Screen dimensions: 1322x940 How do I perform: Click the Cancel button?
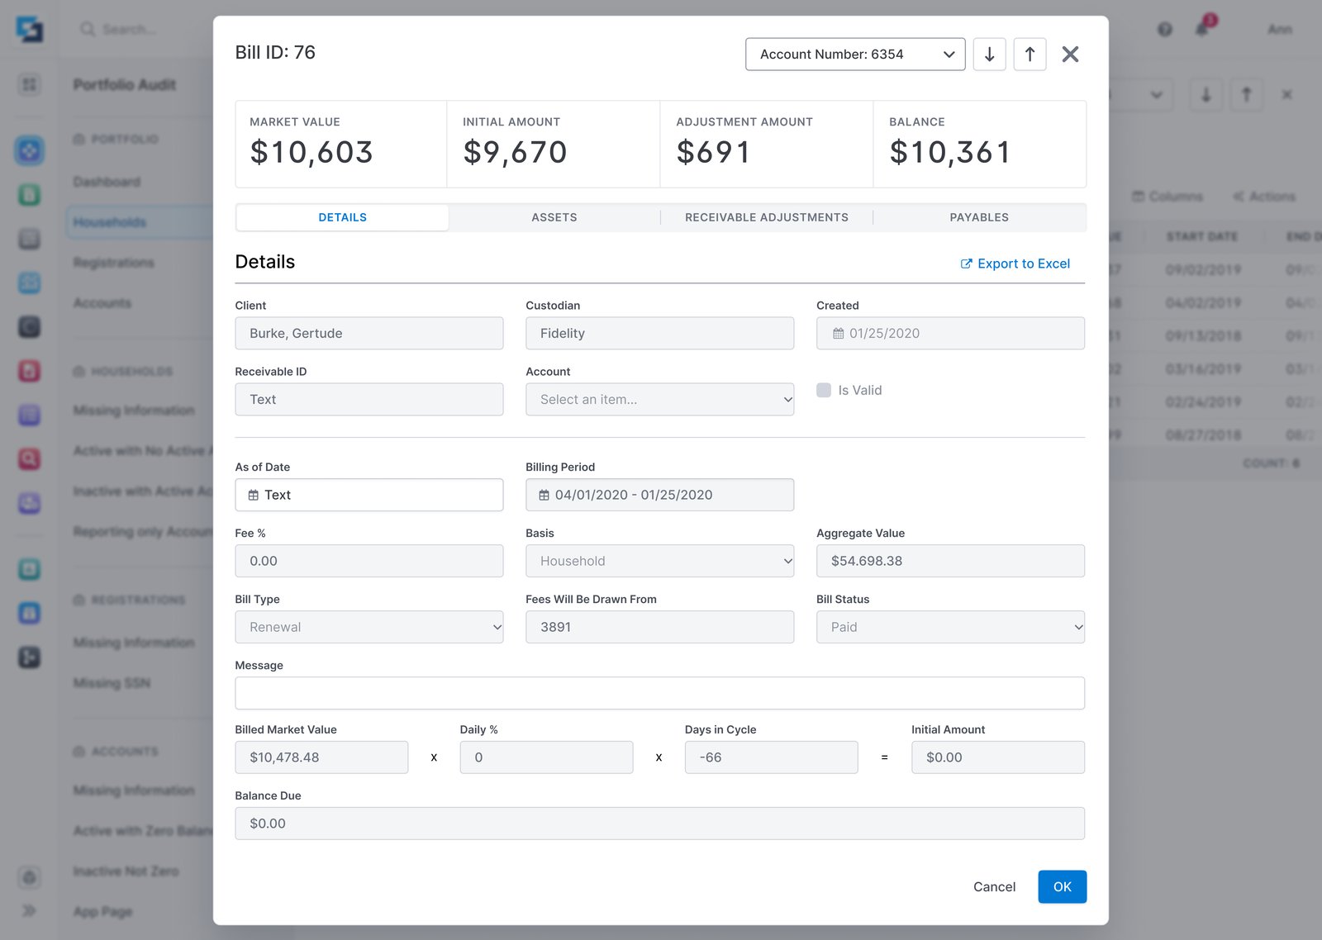994,886
